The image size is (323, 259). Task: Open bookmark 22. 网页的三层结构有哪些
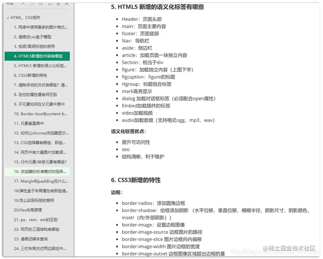pos(36,229)
